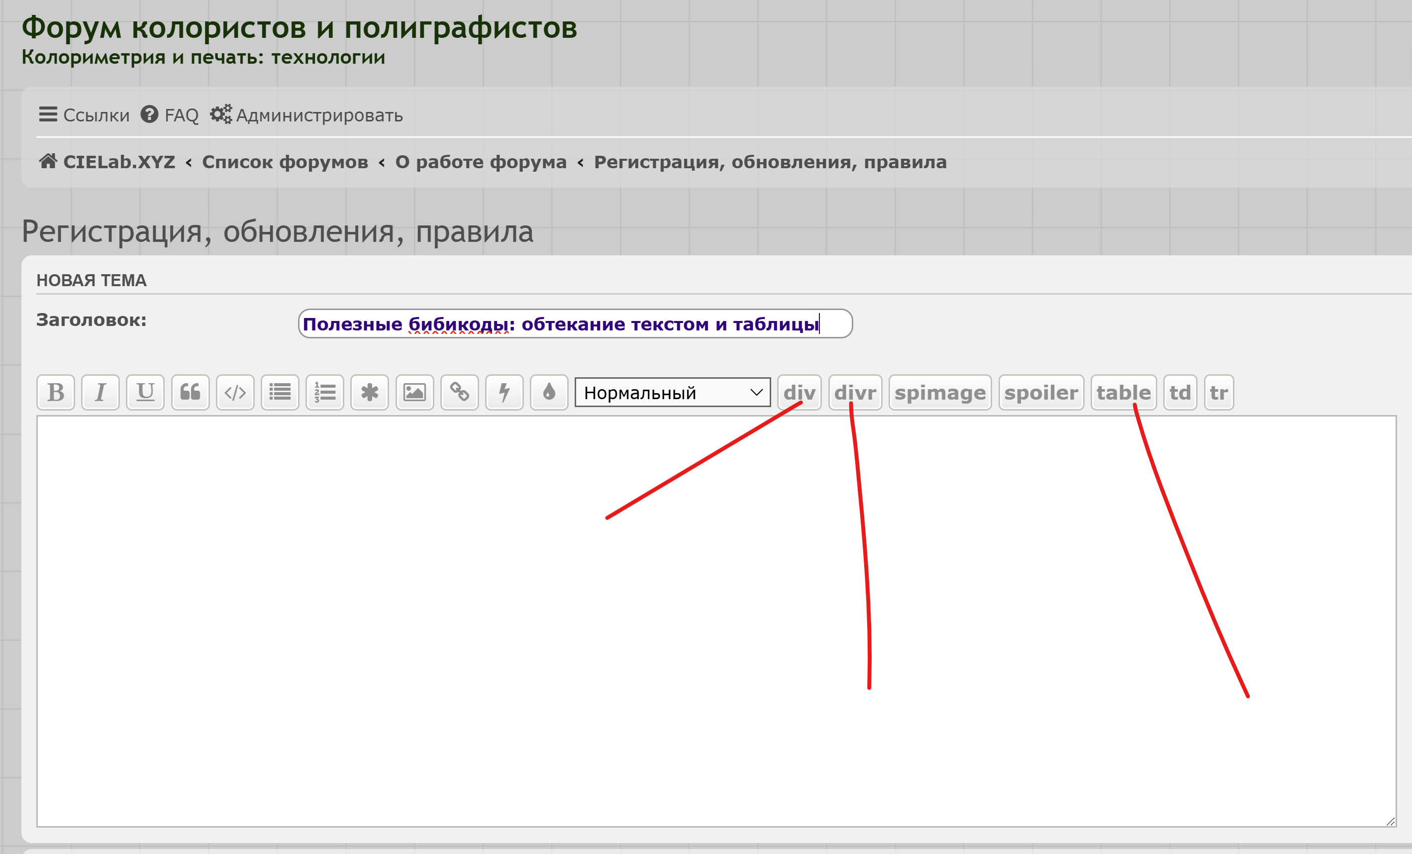Insert the spoiler BBCode tag
The width and height of the screenshot is (1412, 854).
coord(1041,393)
